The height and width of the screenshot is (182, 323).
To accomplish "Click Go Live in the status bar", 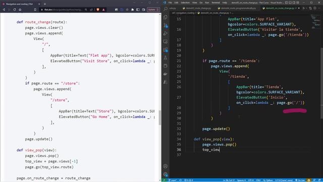I will pyautogui.click(x=300, y=180).
